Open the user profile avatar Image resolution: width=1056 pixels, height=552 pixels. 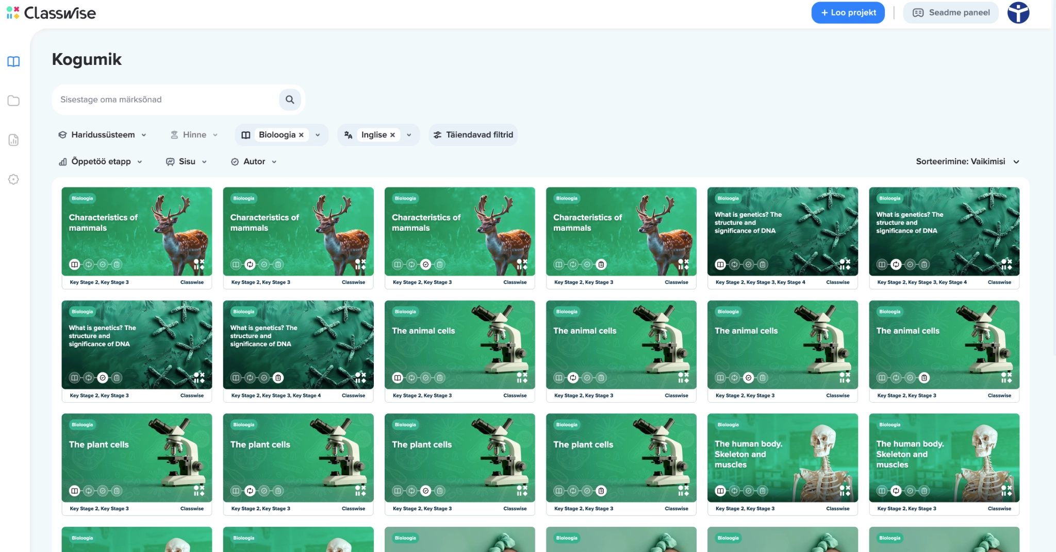tap(1018, 13)
